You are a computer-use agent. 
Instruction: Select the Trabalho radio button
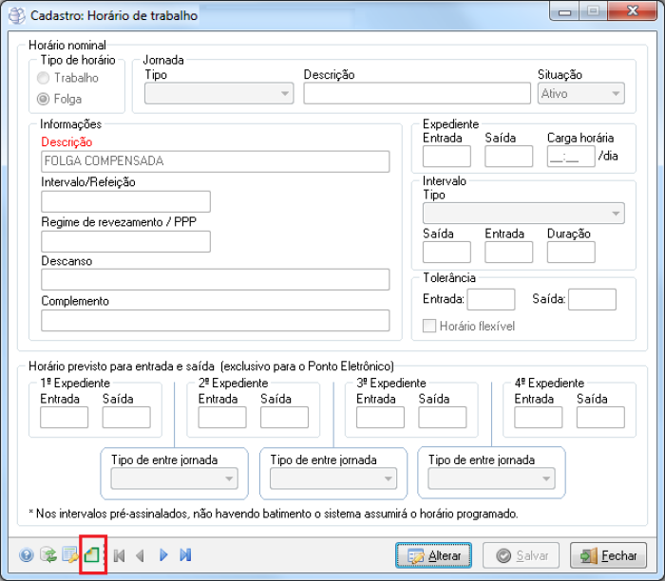[43, 78]
